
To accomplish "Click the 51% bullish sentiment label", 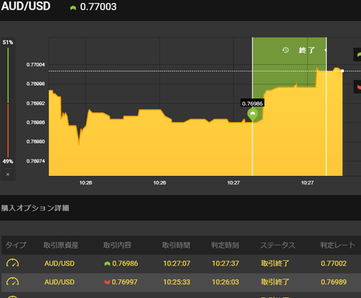I will coord(8,42).
